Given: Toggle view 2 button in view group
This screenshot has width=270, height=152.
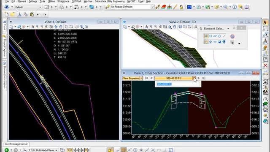Looking at the screenshot, I should click(71, 150).
